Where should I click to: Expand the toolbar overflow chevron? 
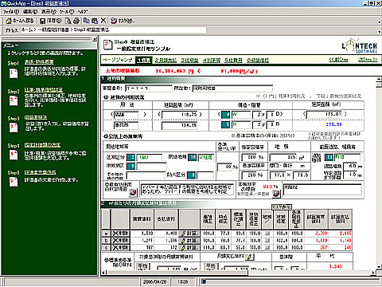[380, 22]
